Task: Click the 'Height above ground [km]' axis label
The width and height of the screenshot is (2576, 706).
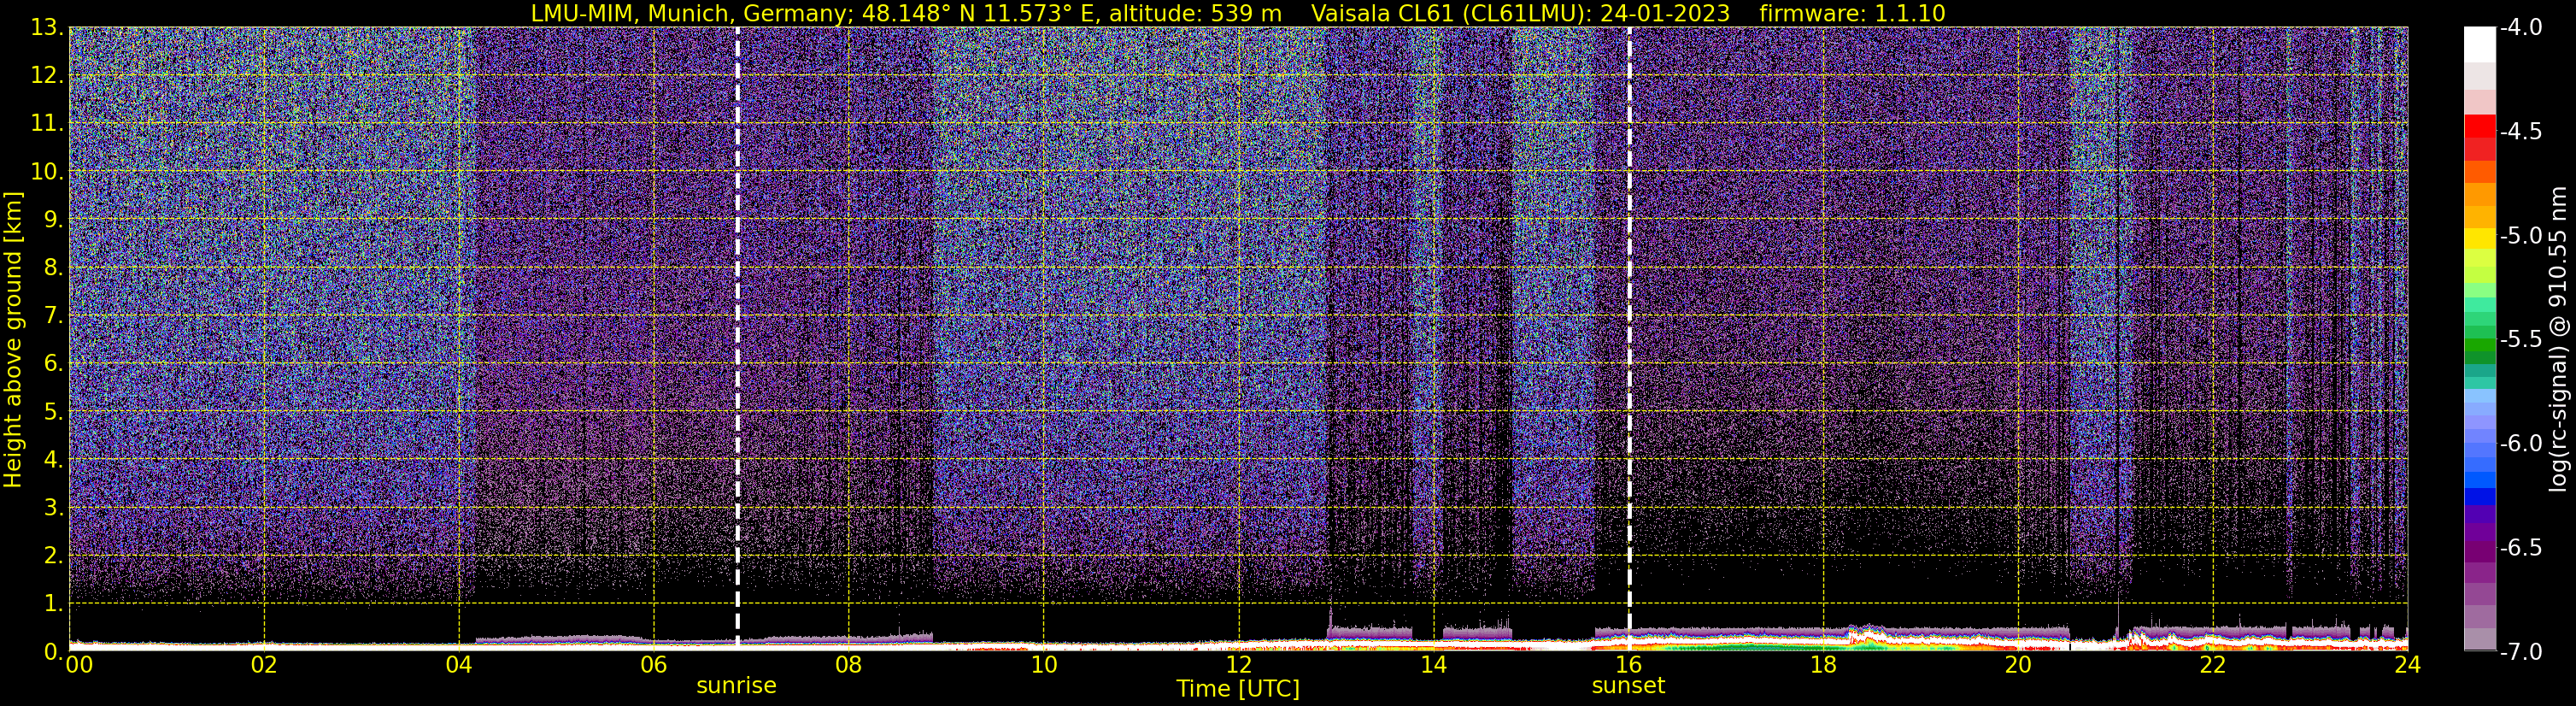Action: (x=13, y=339)
